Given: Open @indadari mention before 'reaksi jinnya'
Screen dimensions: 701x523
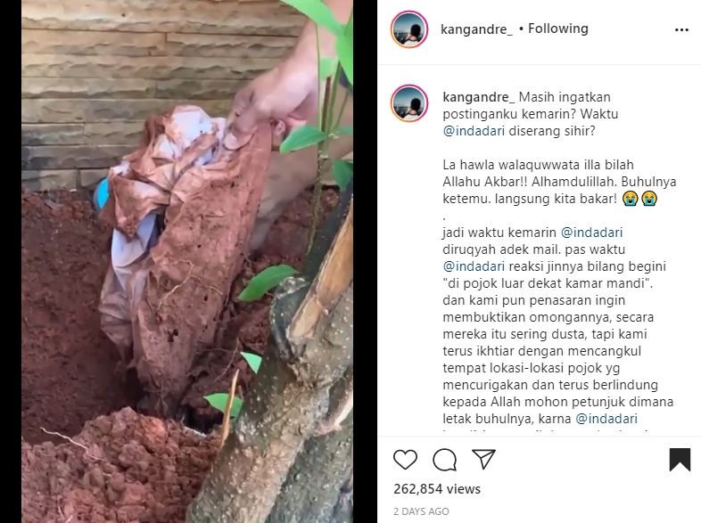Looking at the screenshot, I should point(474,266).
